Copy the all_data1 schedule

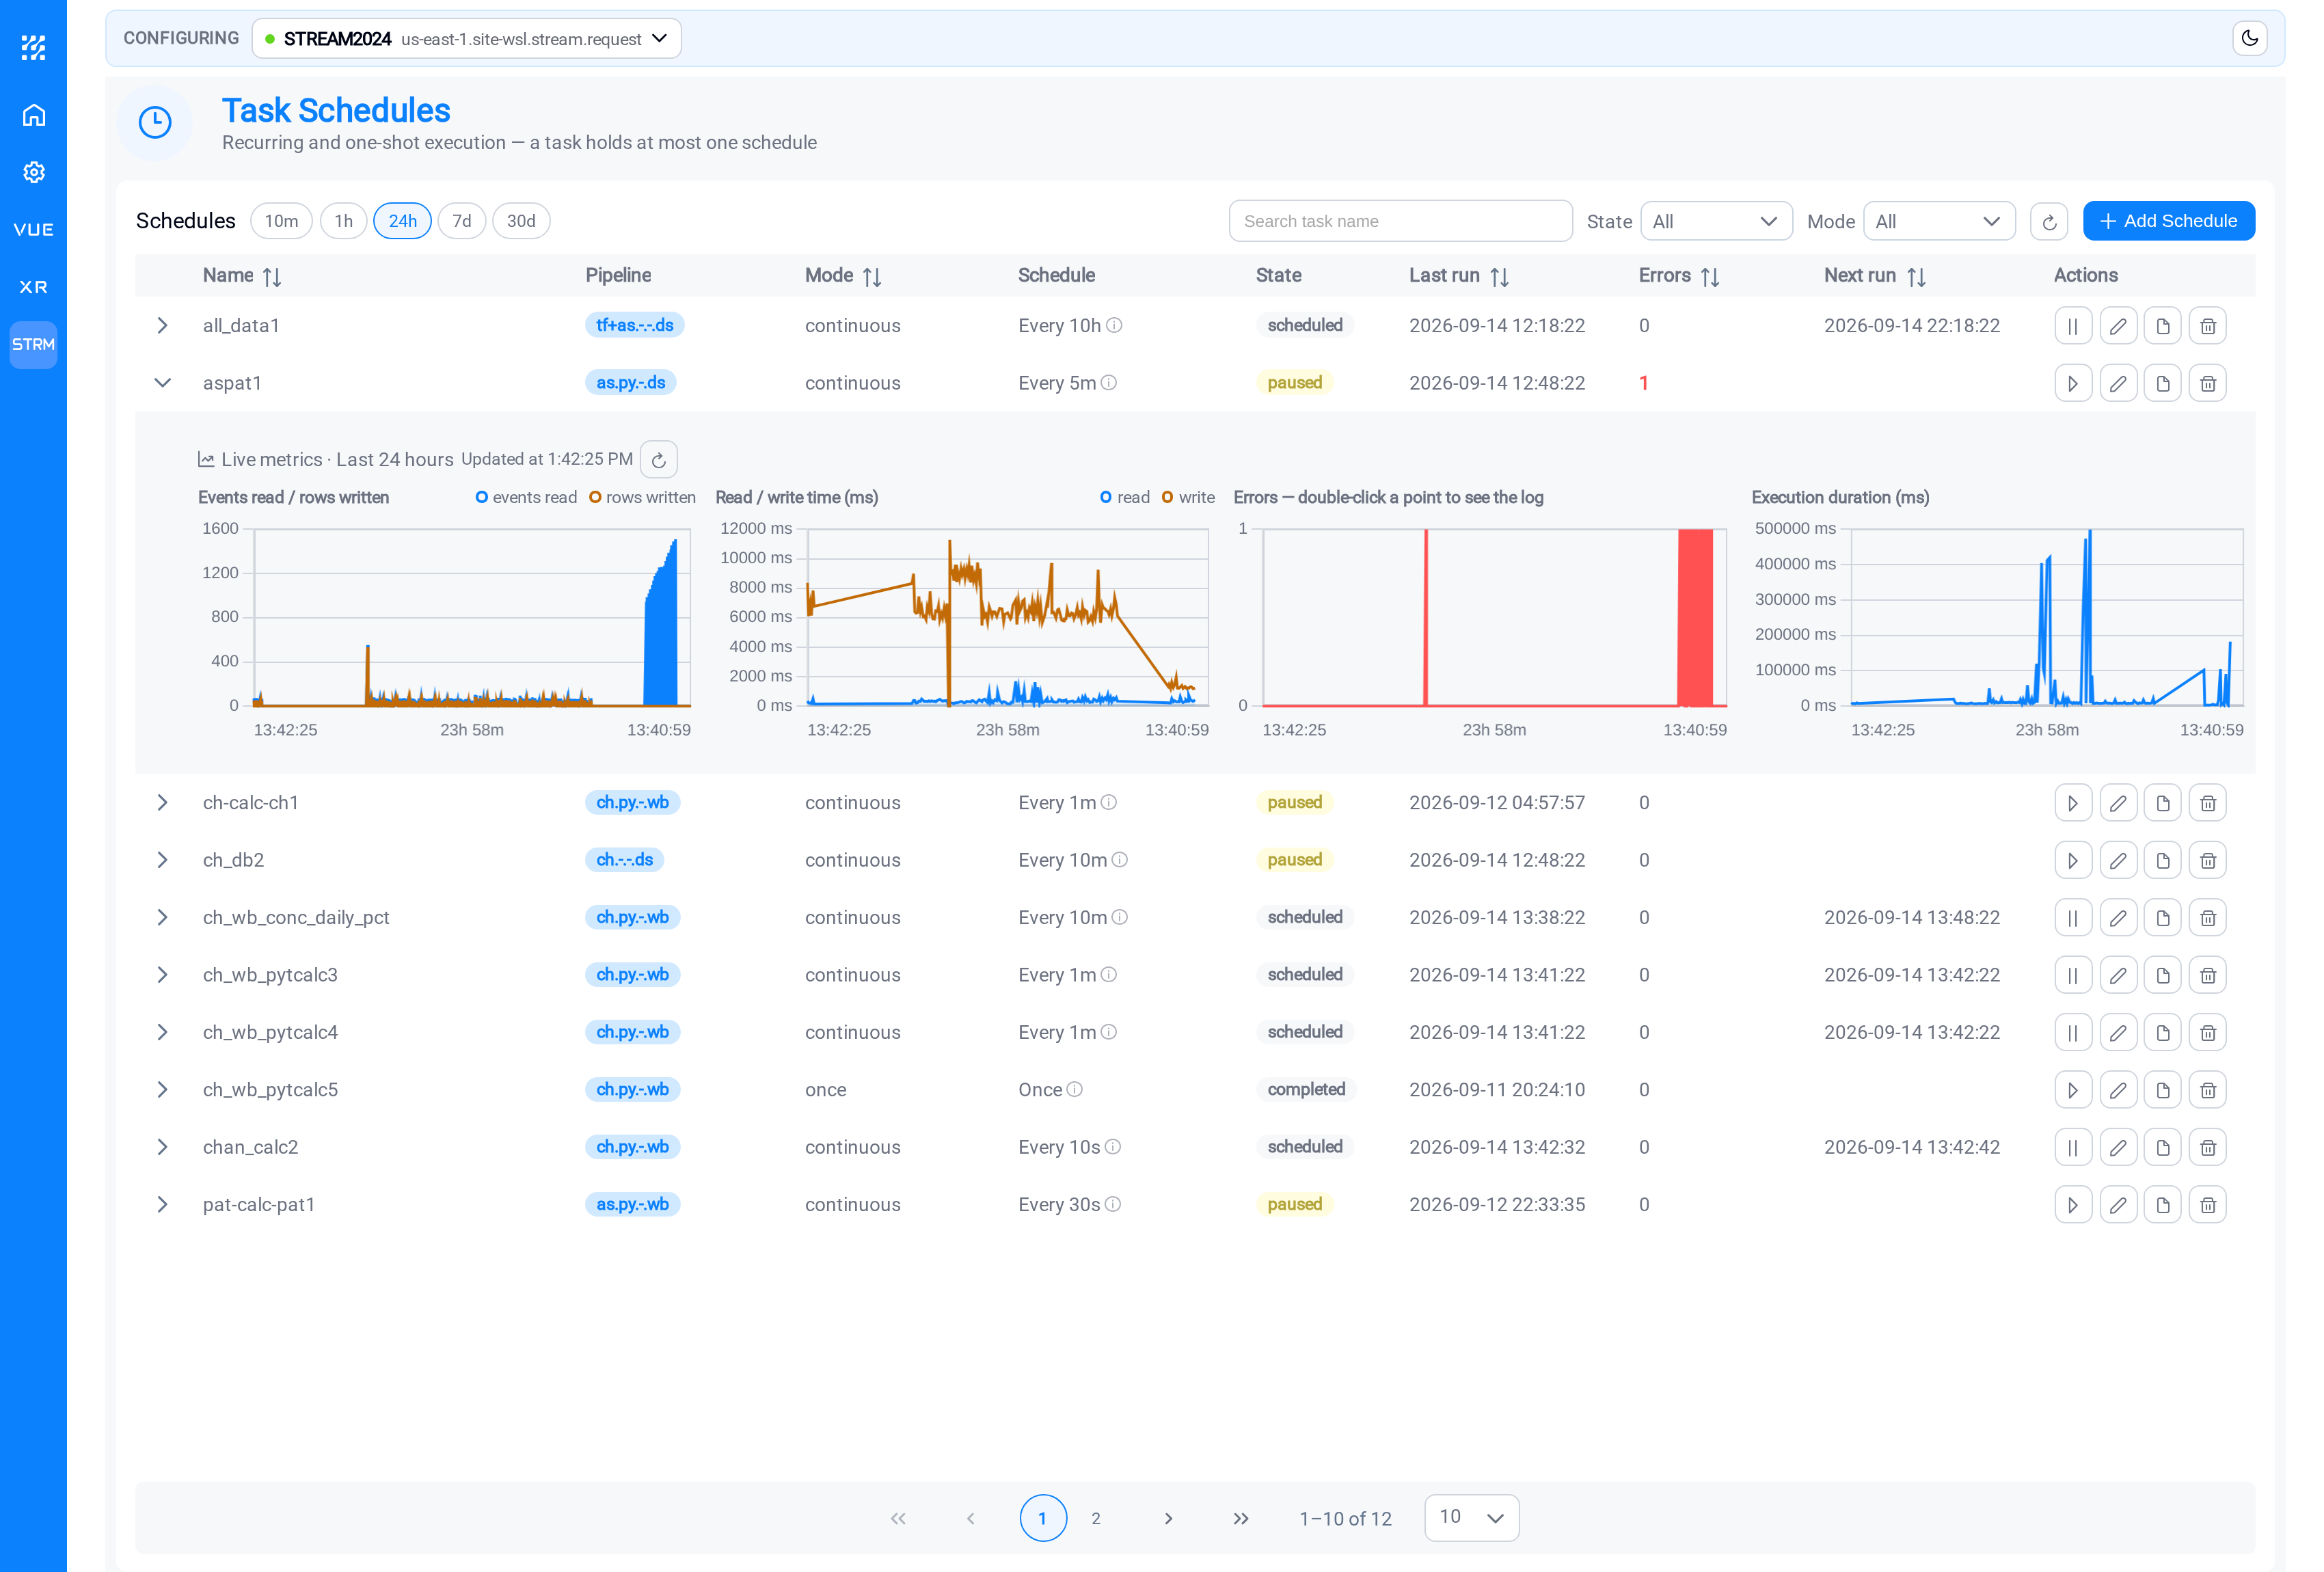[x=2163, y=326]
